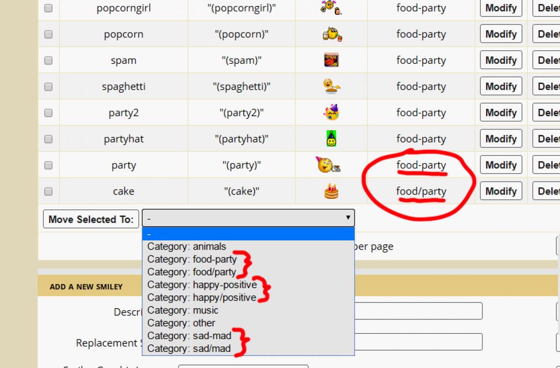Click the name cell "spaghetti"
This screenshot has width=560, height=368.
(124, 87)
